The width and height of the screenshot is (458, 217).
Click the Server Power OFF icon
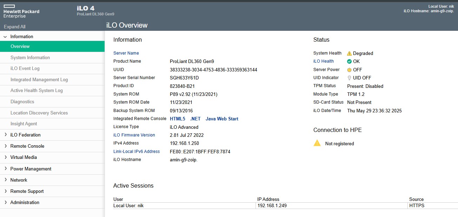point(349,70)
